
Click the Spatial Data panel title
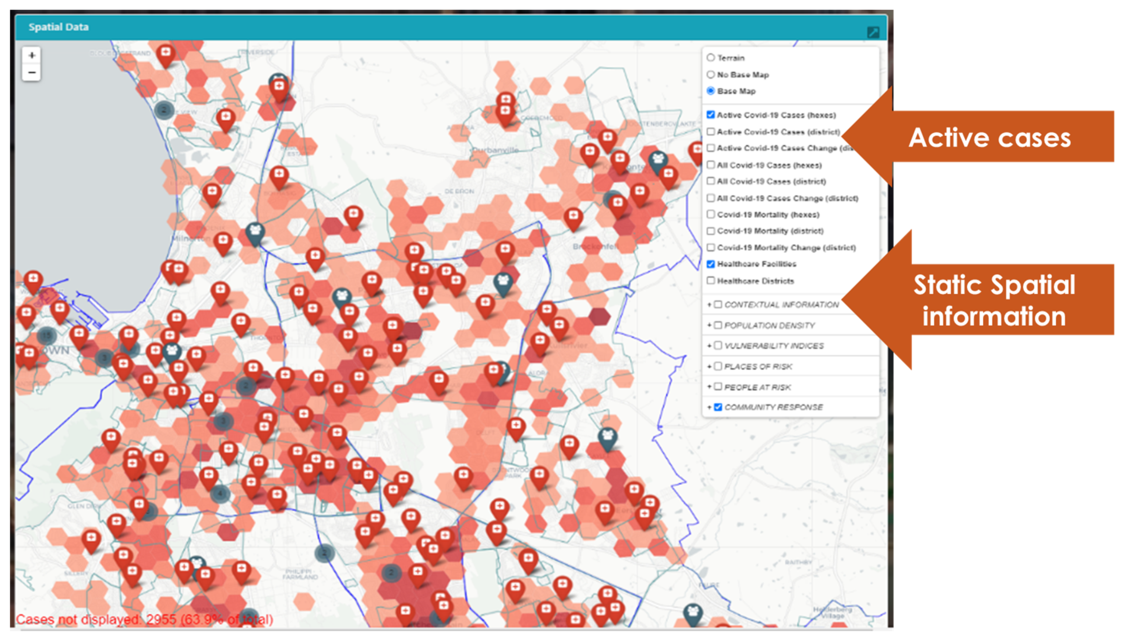pyautogui.click(x=58, y=27)
